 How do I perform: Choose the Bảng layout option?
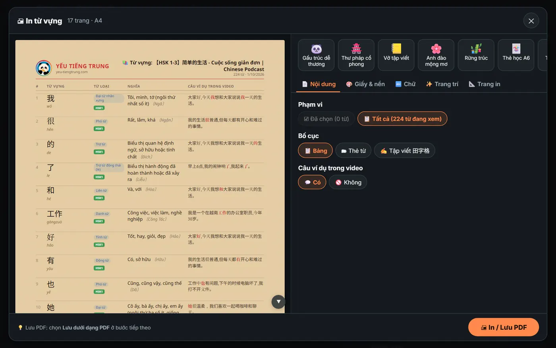(x=315, y=151)
